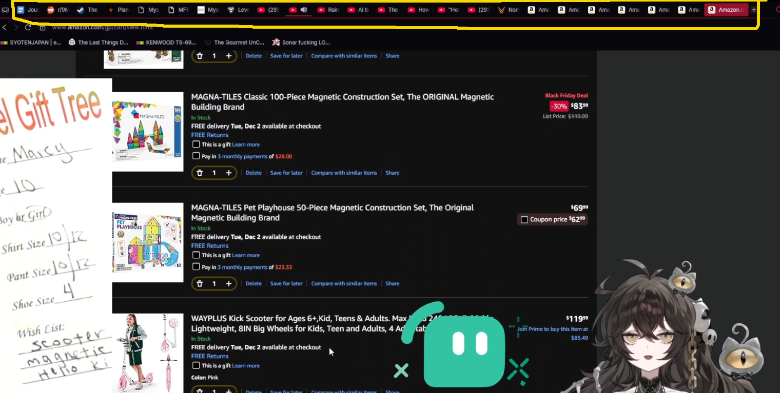Click the browser forward arrow
The height and width of the screenshot is (393, 780).
(x=16, y=27)
